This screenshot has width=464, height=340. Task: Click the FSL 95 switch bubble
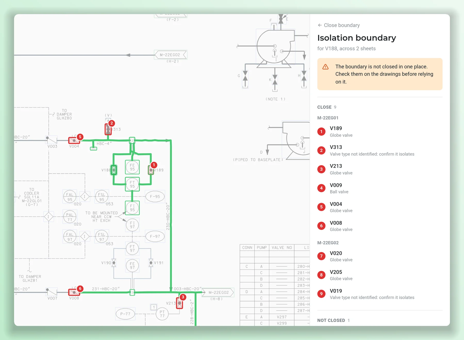pyautogui.click(x=102, y=197)
